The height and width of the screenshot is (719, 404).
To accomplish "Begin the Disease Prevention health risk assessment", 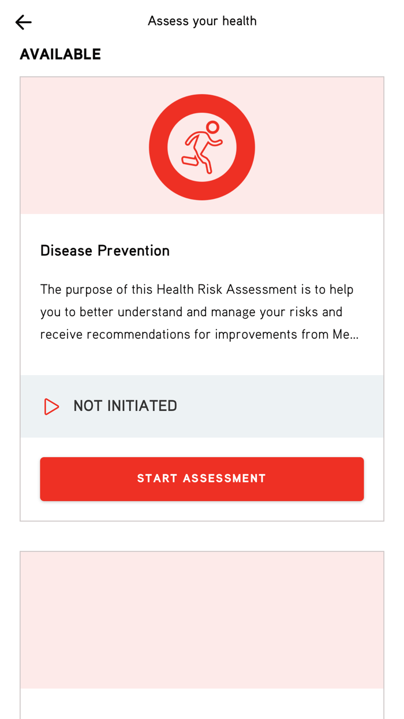I will [202, 479].
